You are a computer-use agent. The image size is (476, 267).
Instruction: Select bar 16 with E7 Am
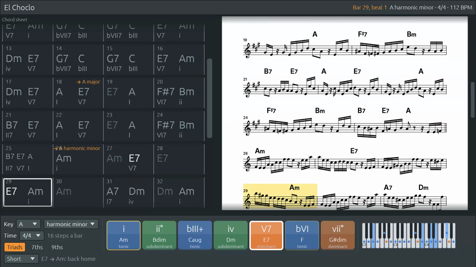[x=179, y=59]
